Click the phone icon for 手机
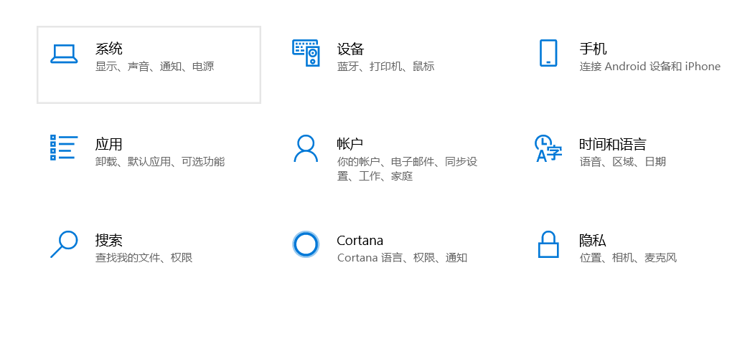Screen dimensions: 755x341 point(548,53)
